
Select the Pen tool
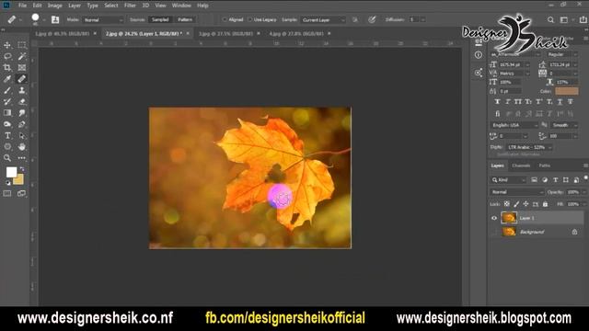[x=22, y=124]
